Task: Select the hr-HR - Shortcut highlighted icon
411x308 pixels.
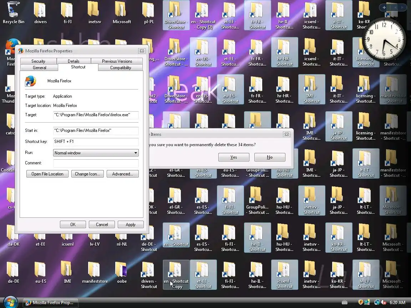Action: click(284, 52)
